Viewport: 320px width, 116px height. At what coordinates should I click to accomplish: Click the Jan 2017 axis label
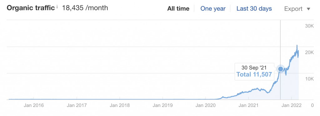pyautogui.click(x=77, y=105)
